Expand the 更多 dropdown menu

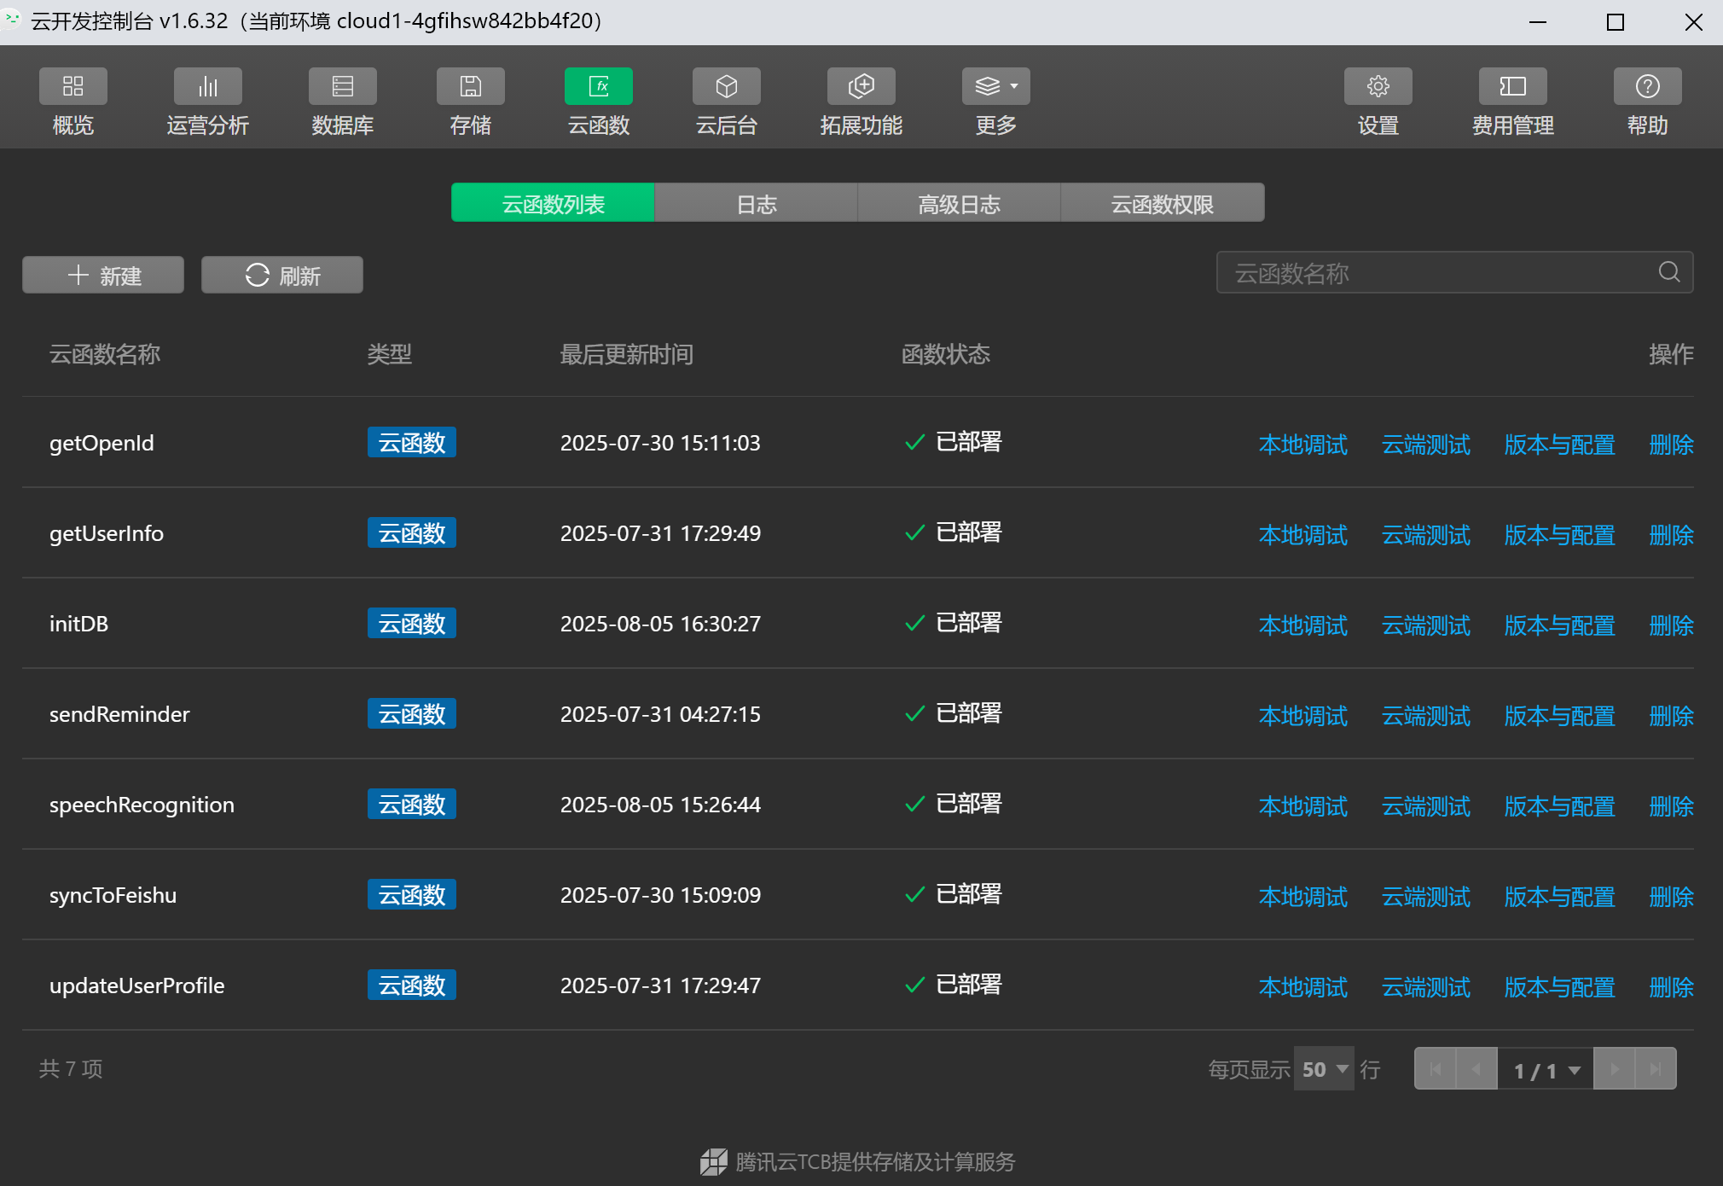coord(995,86)
